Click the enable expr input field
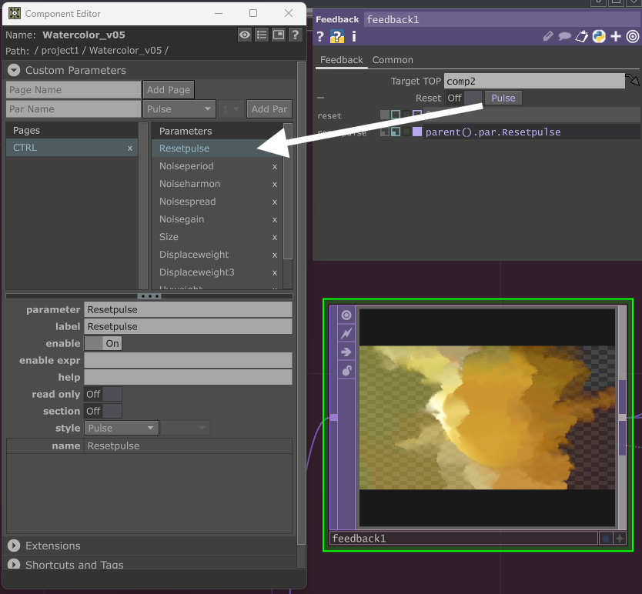The height and width of the screenshot is (594, 642). click(x=188, y=360)
